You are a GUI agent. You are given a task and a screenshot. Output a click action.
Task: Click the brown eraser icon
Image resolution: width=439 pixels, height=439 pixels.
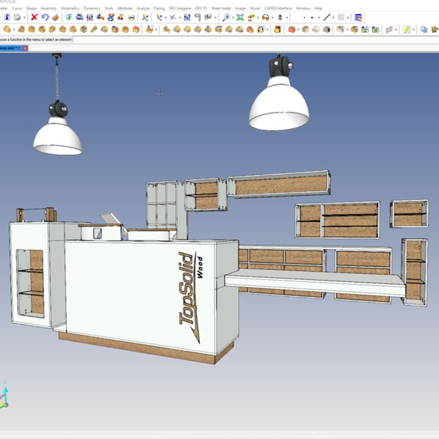pos(55,18)
